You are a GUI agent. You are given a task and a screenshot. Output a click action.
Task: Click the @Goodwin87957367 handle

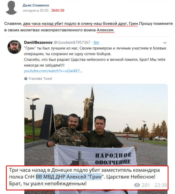click(x=72, y=42)
